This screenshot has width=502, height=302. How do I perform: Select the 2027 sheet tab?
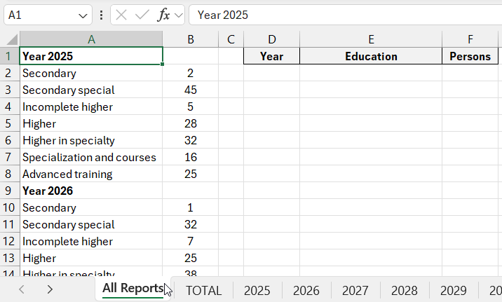click(355, 290)
